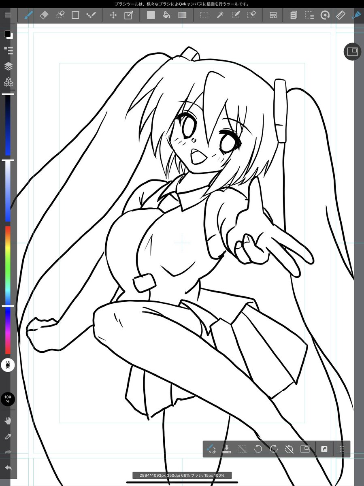
Task: Click the Deselect shortcut icon
Action: tap(242, 449)
